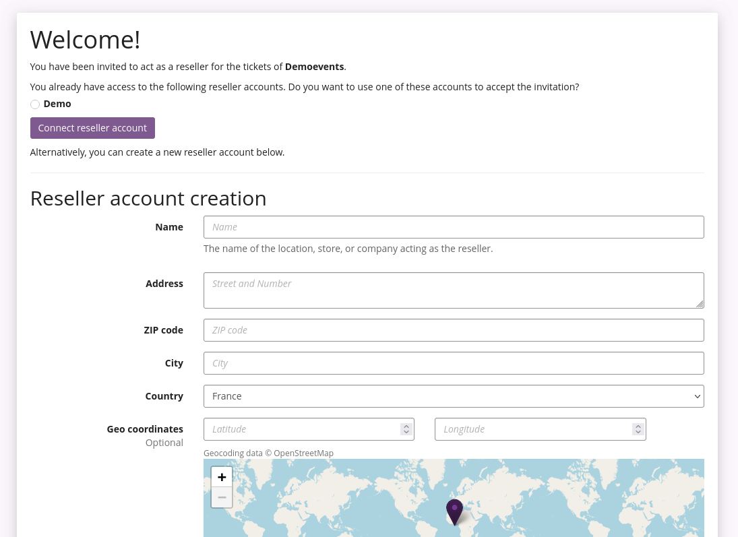The image size is (738, 537).
Task: Click the Geo coordinates label
Action: pyautogui.click(x=145, y=429)
